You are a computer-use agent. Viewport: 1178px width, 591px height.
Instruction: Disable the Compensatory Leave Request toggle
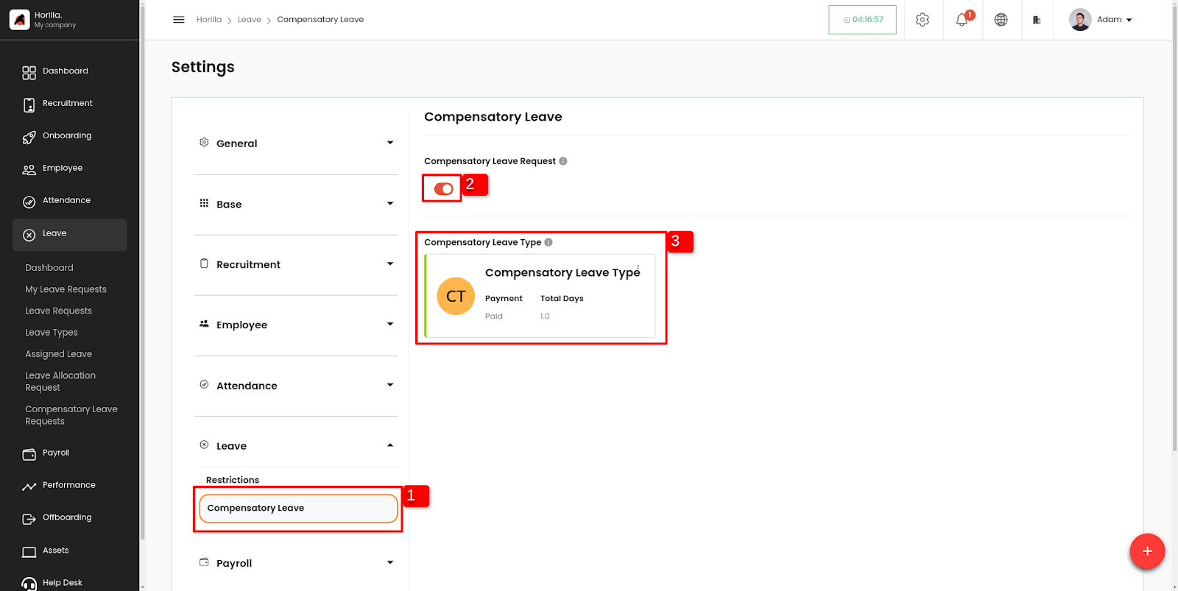[443, 189]
